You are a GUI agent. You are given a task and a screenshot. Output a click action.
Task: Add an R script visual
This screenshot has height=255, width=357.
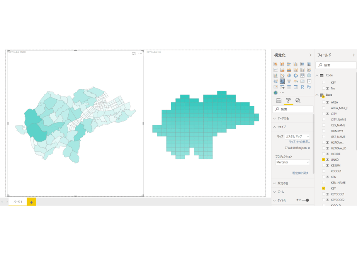tap(302, 87)
